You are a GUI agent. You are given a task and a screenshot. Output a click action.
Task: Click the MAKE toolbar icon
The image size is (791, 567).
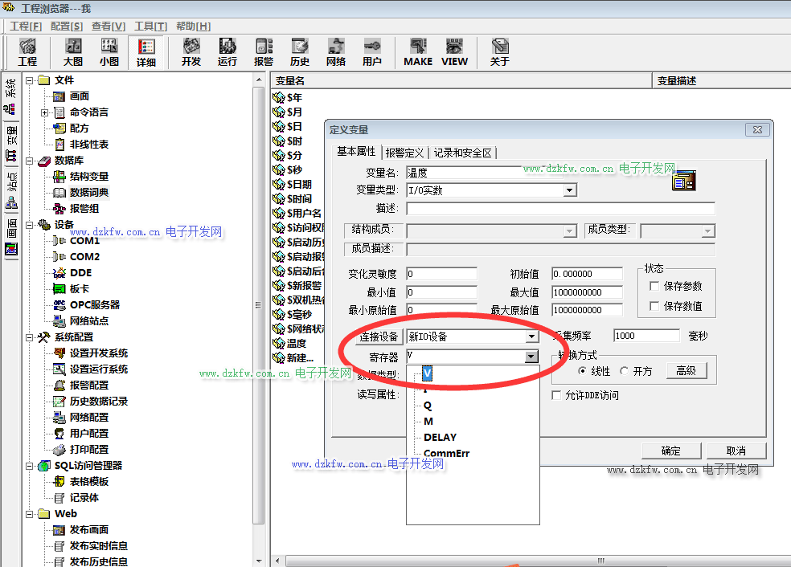click(x=417, y=52)
